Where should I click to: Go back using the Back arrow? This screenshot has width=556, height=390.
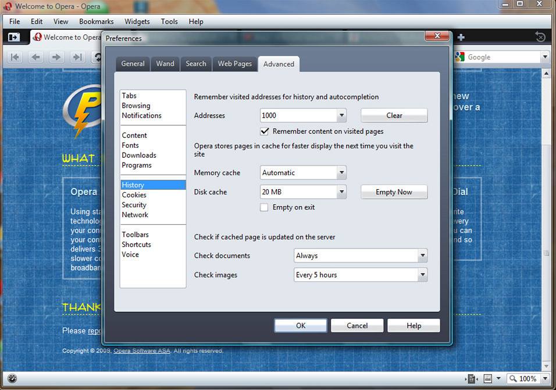click(36, 57)
